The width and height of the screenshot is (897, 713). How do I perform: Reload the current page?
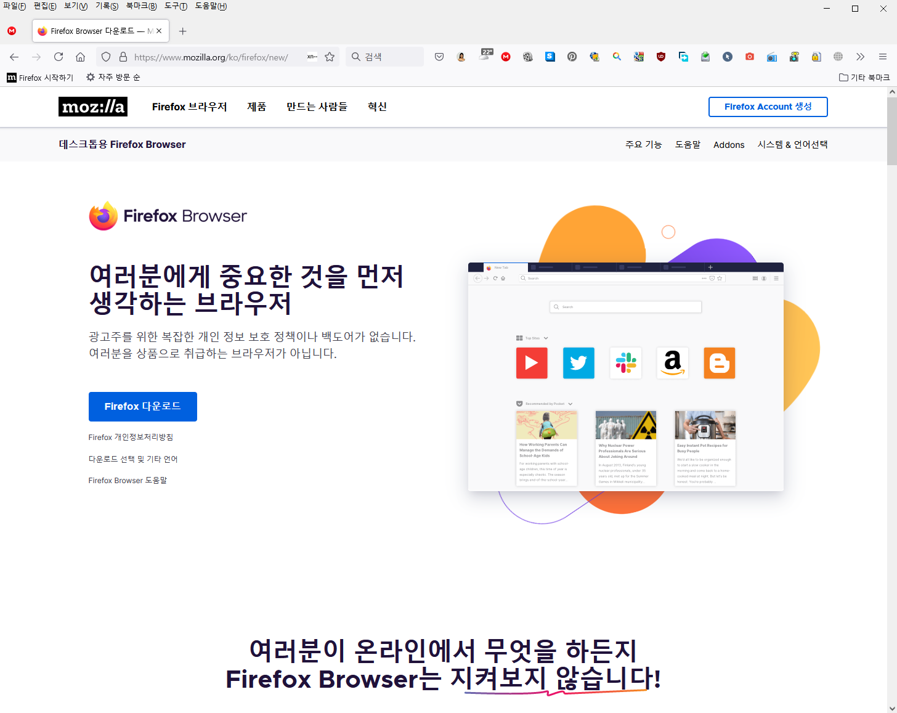pyautogui.click(x=59, y=57)
